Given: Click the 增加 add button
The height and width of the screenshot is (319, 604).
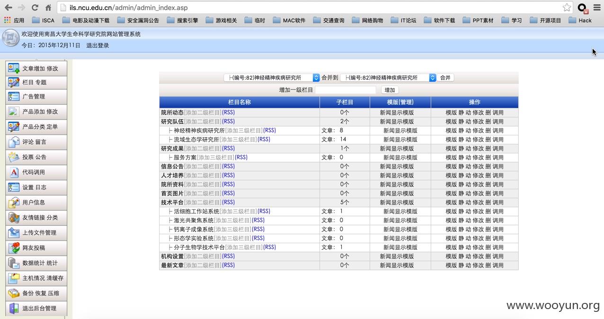Looking at the screenshot, I should (390, 90).
